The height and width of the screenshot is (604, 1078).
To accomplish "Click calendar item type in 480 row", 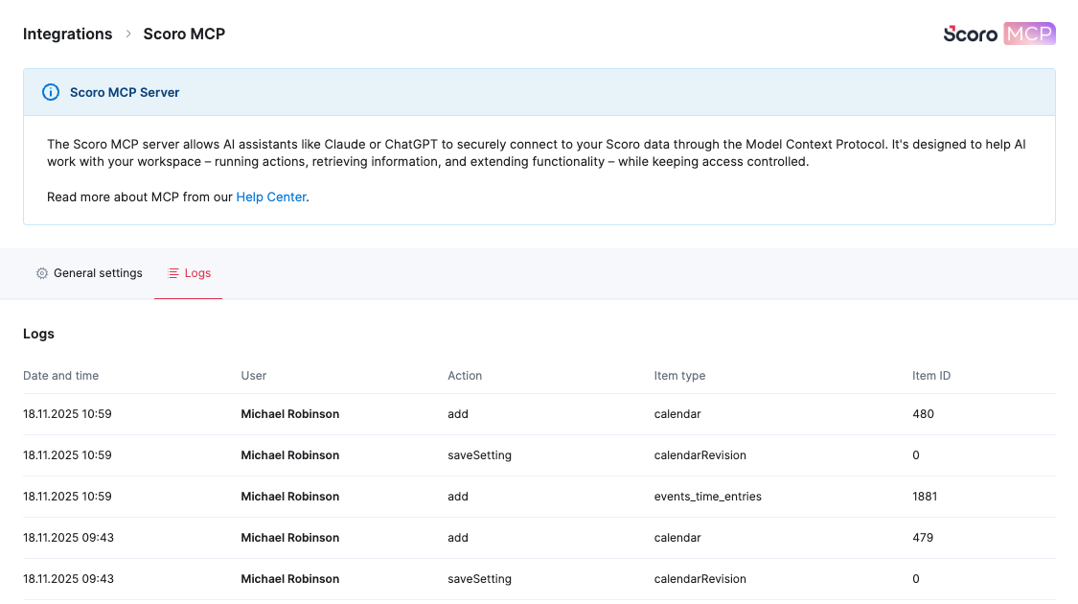I will point(677,414).
